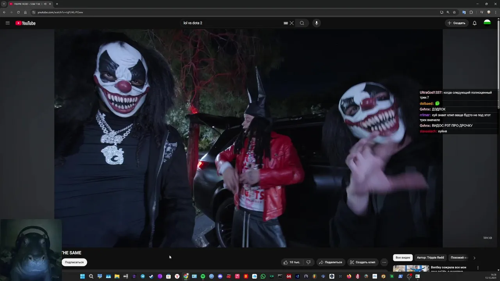This screenshot has width=500, height=281.
Task: Select the Похожий контент chip
Action: pyautogui.click(x=459, y=258)
